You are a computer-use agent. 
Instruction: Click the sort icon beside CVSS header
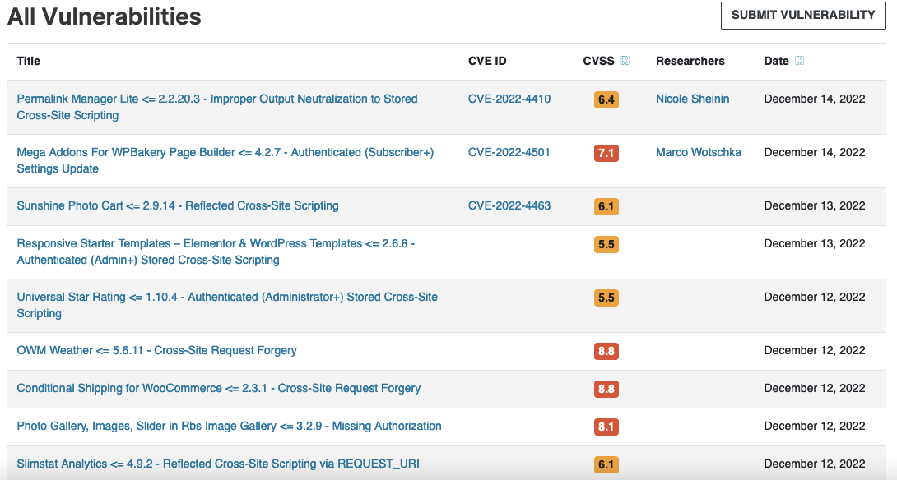[x=625, y=61]
